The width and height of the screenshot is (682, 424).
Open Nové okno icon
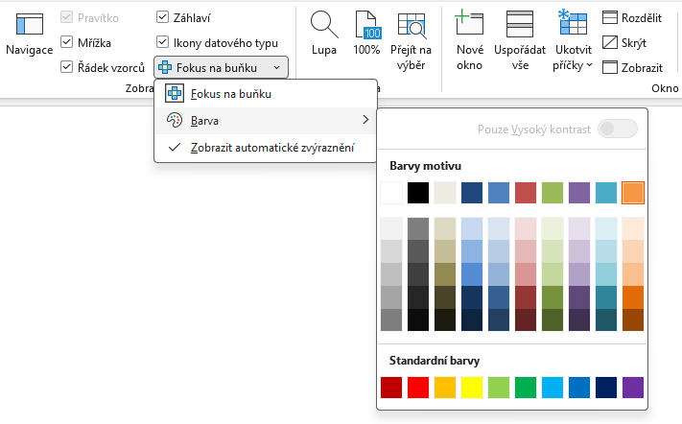click(469, 25)
